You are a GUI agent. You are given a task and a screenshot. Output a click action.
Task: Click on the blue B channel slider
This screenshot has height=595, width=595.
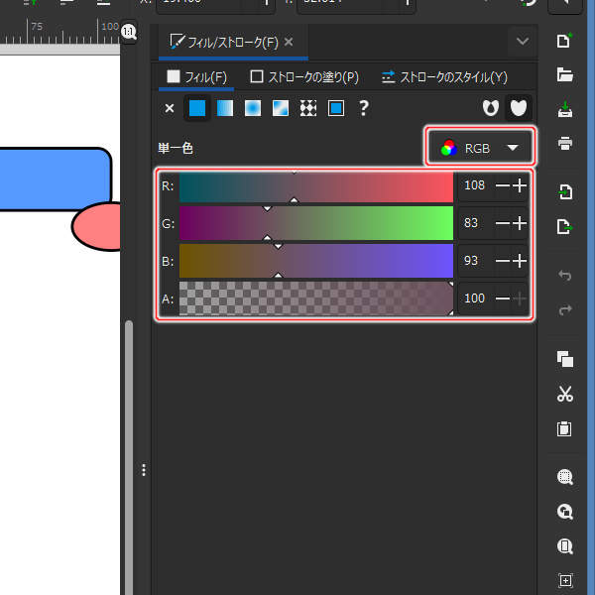pos(315,261)
